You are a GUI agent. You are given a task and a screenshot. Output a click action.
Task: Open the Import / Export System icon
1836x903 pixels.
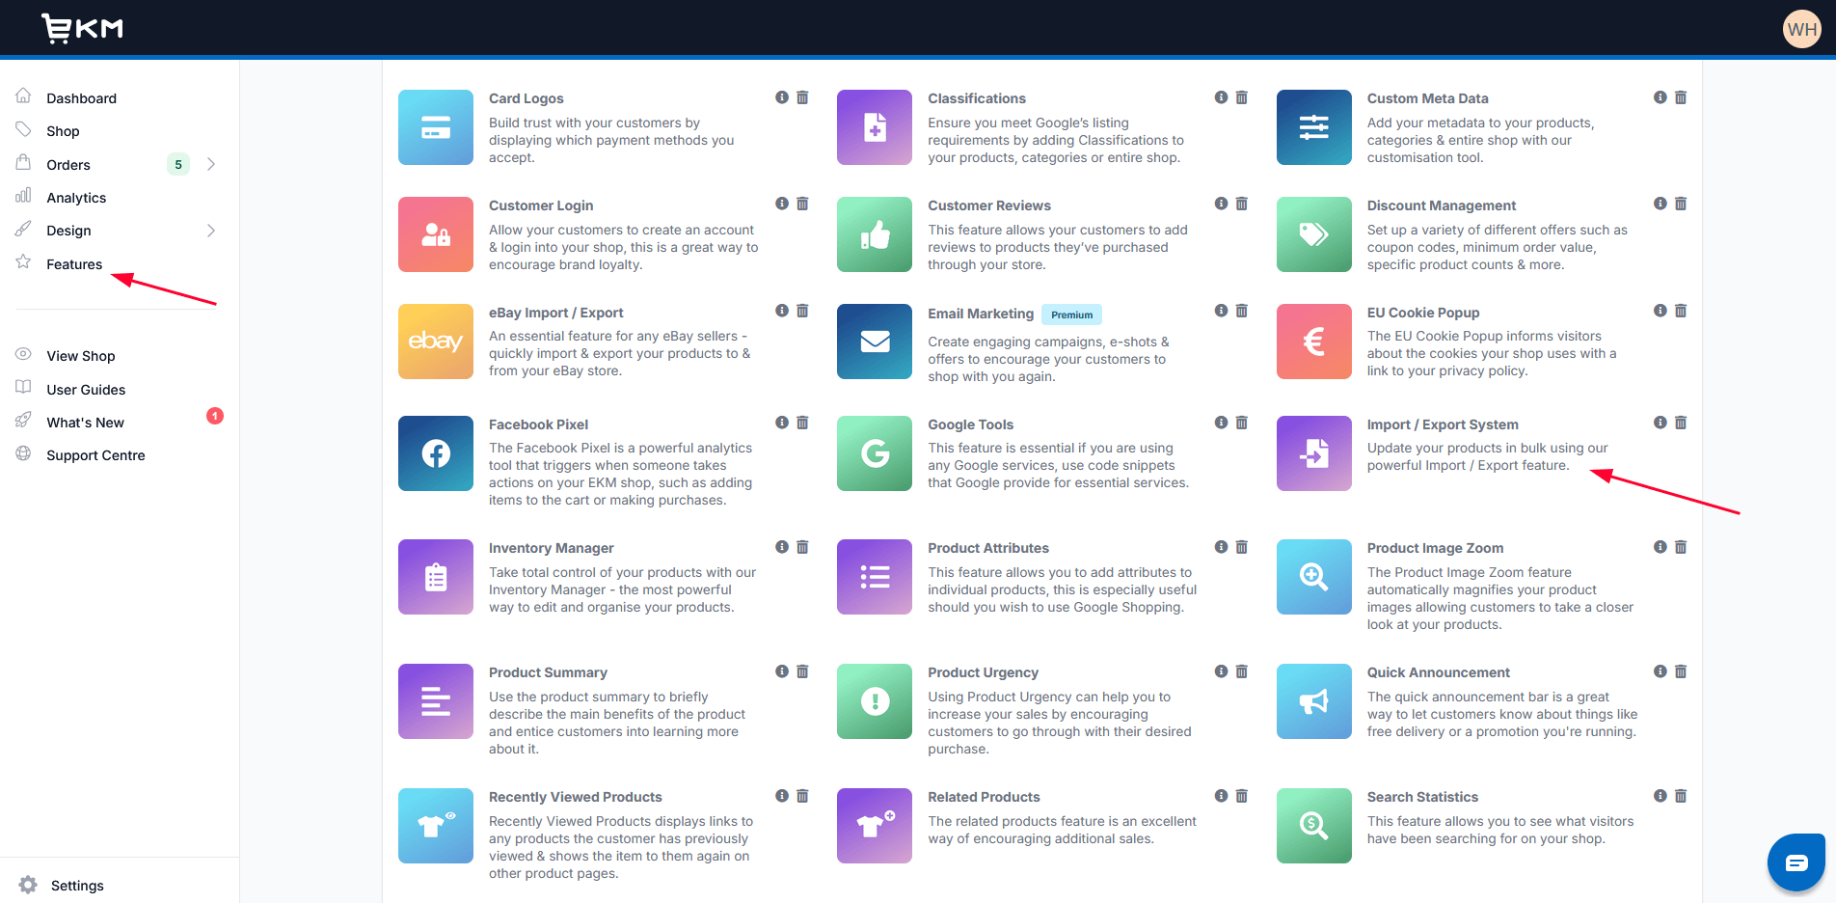point(1314,453)
